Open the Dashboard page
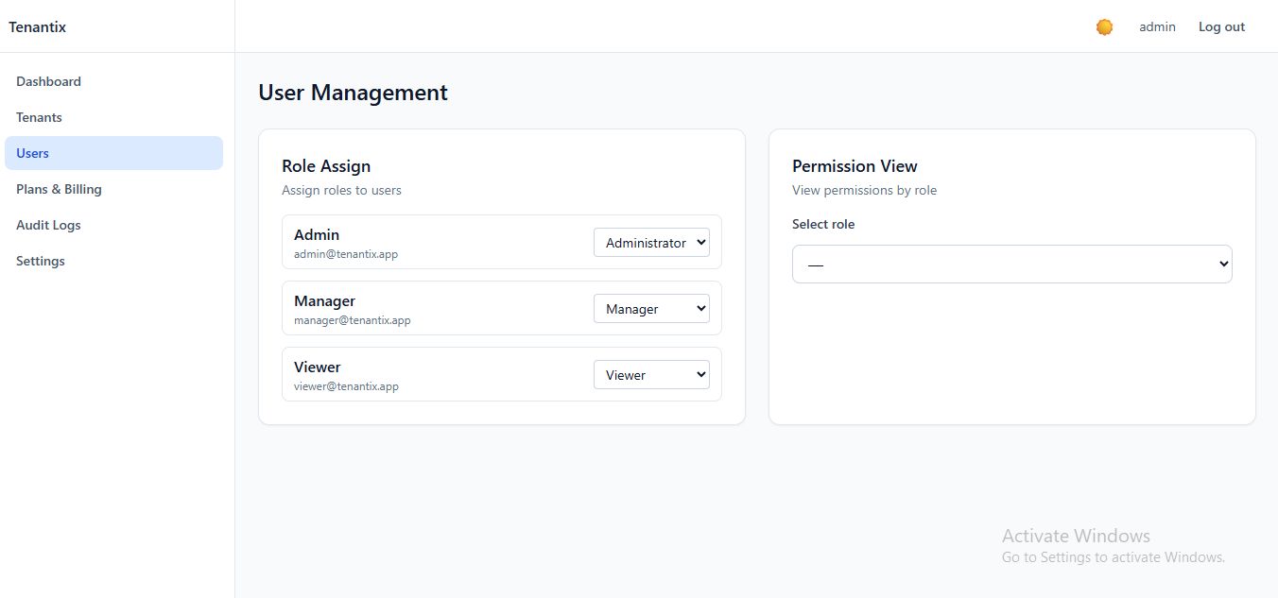 point(48,81)
